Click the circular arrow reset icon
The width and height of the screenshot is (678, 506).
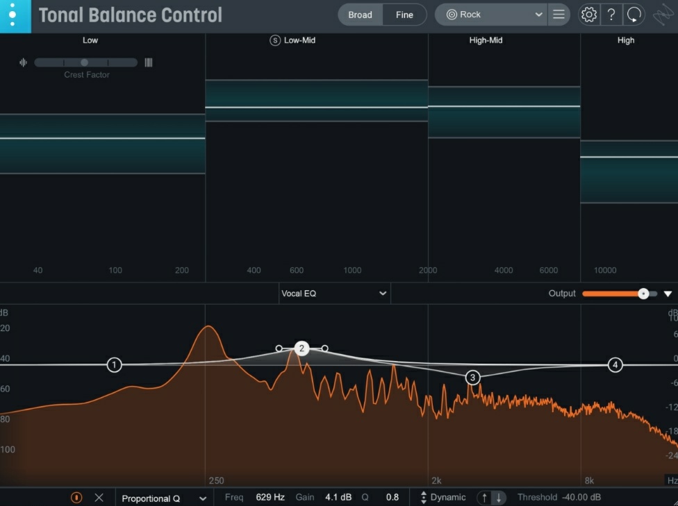pyautogui.click(x=634, y=15)
